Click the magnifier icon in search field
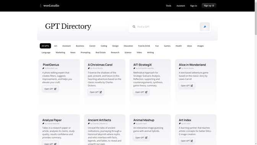The image size is (257, 145). point(134,26)
